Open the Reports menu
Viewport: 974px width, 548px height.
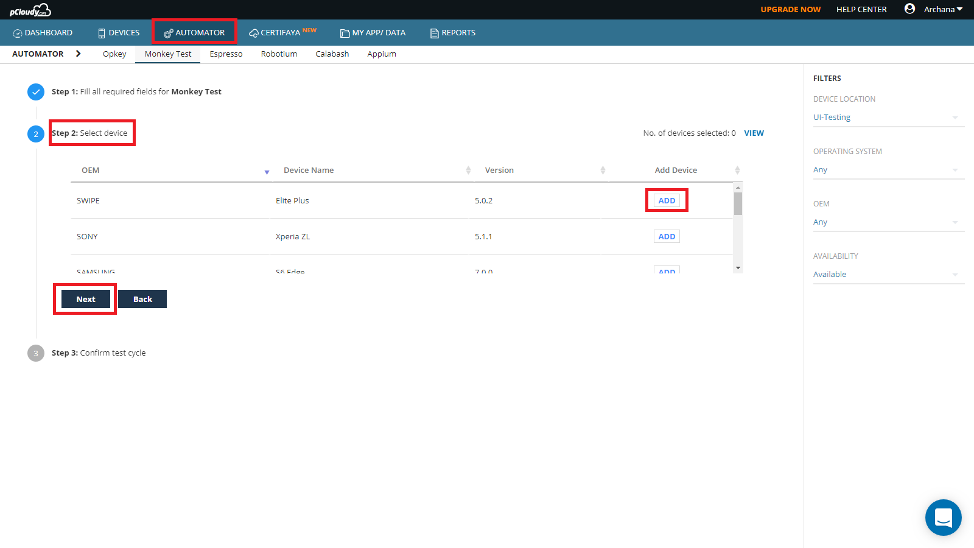click(x=453, y=33)
